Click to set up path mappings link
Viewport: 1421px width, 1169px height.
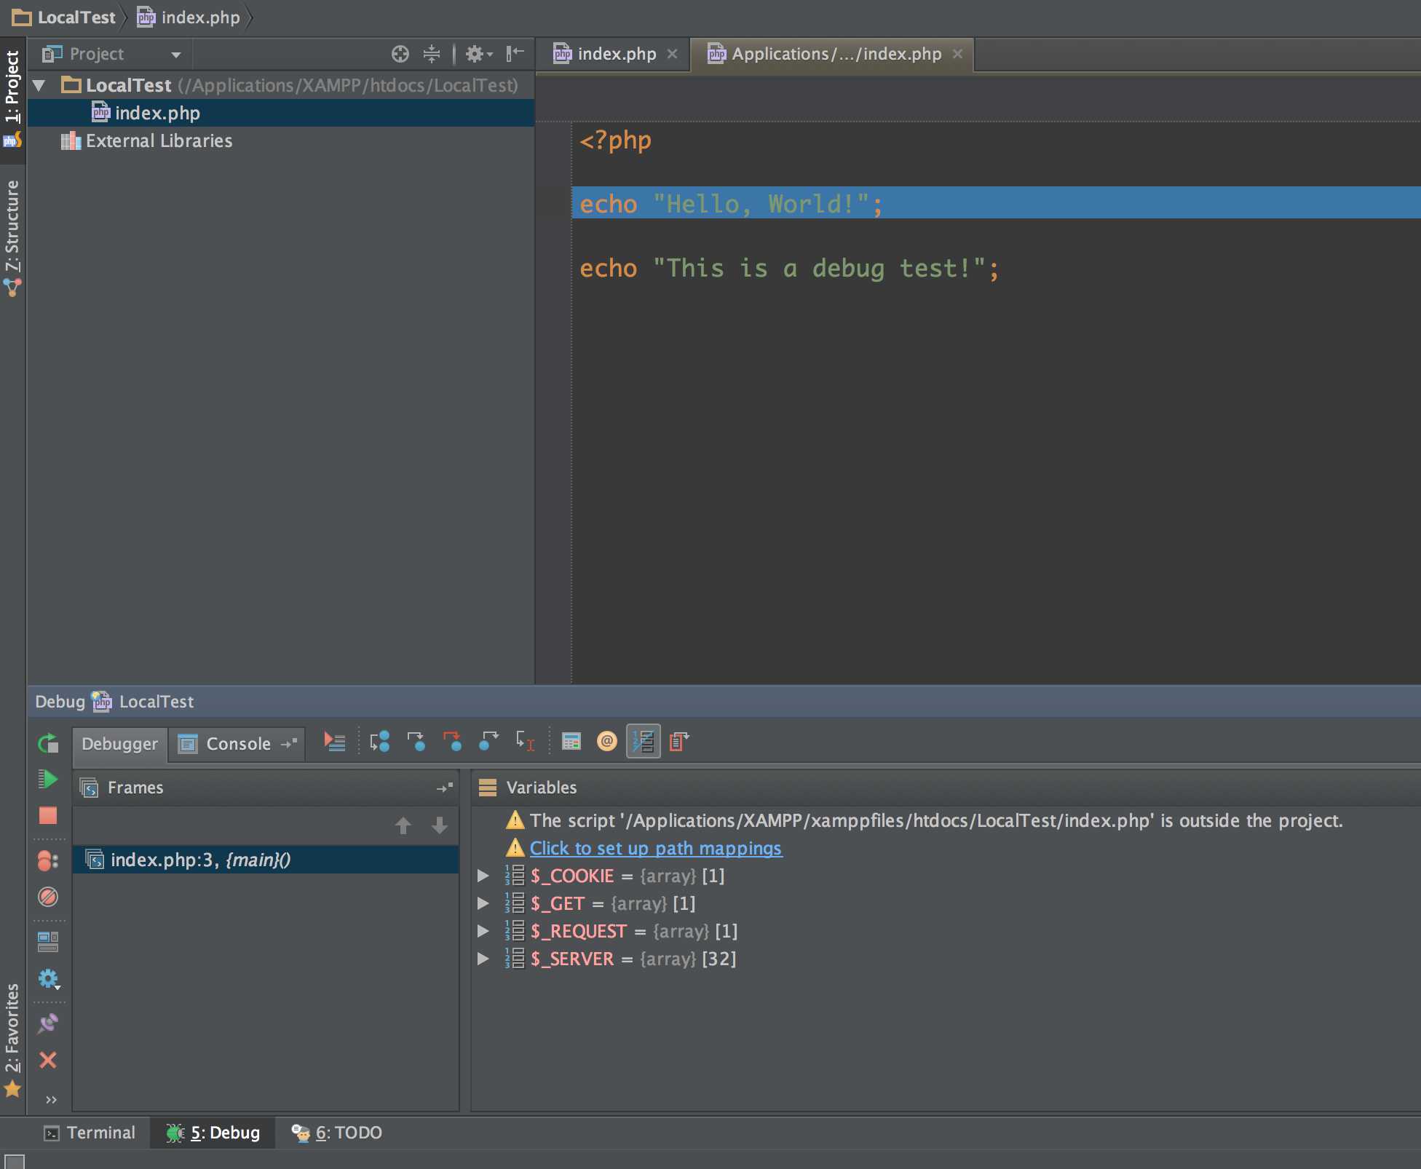(x=655, y=848)
